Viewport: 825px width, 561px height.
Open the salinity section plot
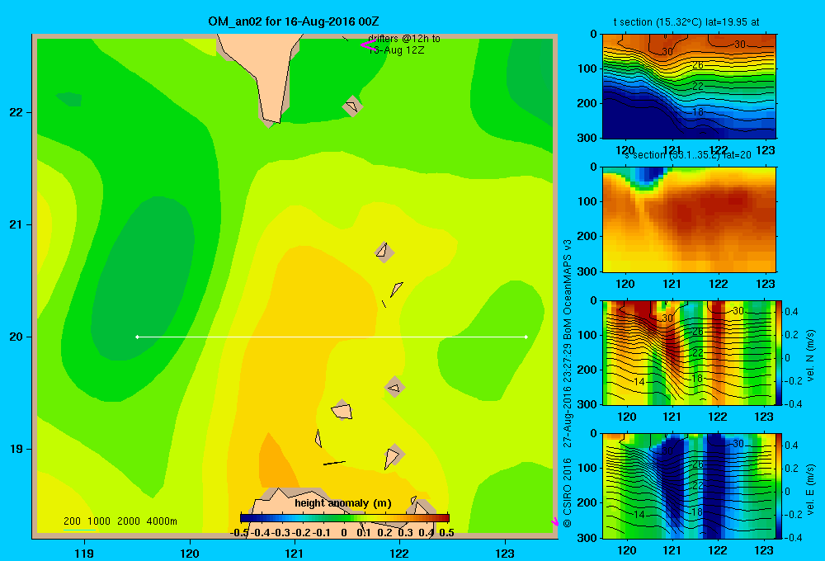tap(689, 219)
